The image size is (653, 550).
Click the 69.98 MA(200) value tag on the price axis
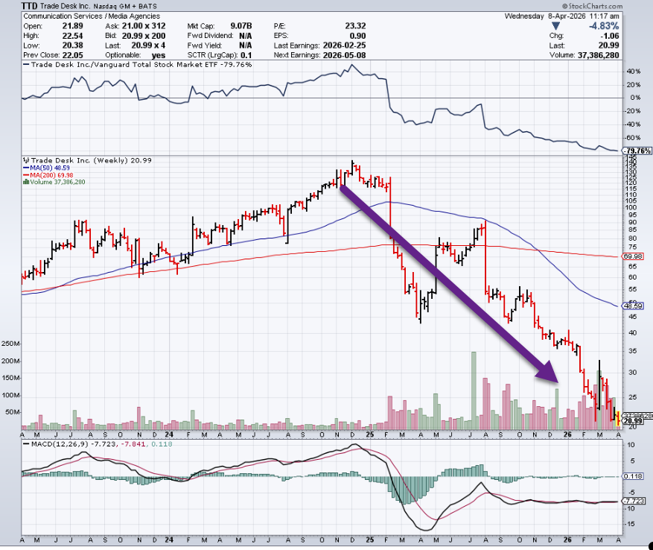pyautogui.click(x=631, y=256)
